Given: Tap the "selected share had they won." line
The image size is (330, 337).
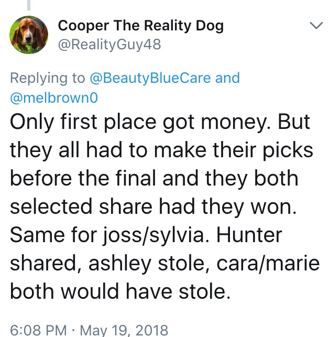Looking at the screenshot, I should point(153,206).
